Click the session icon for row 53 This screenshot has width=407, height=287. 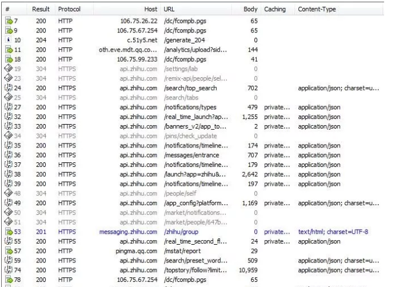pos(9,232)
